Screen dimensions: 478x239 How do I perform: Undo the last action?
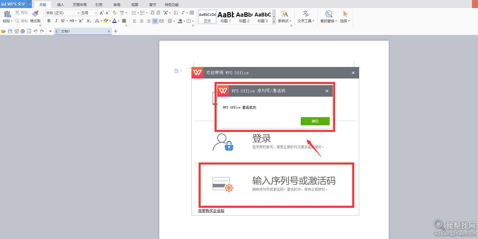tap(36, 31)
